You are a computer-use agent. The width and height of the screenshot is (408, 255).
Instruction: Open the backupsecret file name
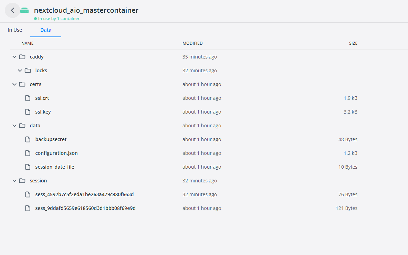coord(51,139)
